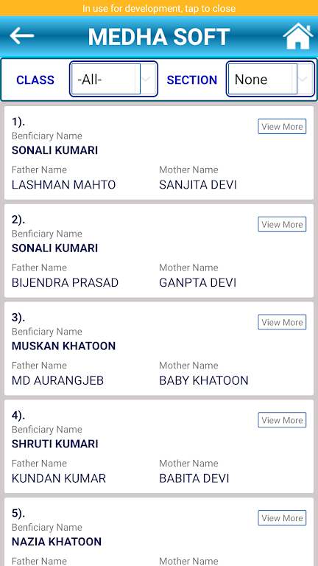Image resolution: width=318 pixels, height=566 pixels.
Task: Go to home via house icon
Action: tap(298, 36)
